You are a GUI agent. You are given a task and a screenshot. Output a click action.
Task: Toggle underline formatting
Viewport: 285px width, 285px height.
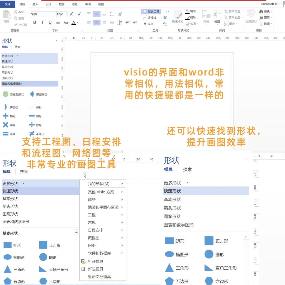coord(50,22)
